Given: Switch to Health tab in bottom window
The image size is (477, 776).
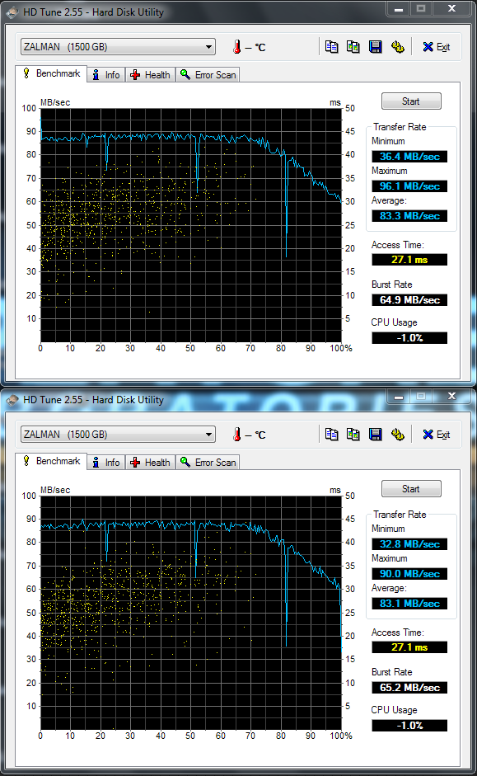Looking at the screenshot, I should tap(150, 463).
